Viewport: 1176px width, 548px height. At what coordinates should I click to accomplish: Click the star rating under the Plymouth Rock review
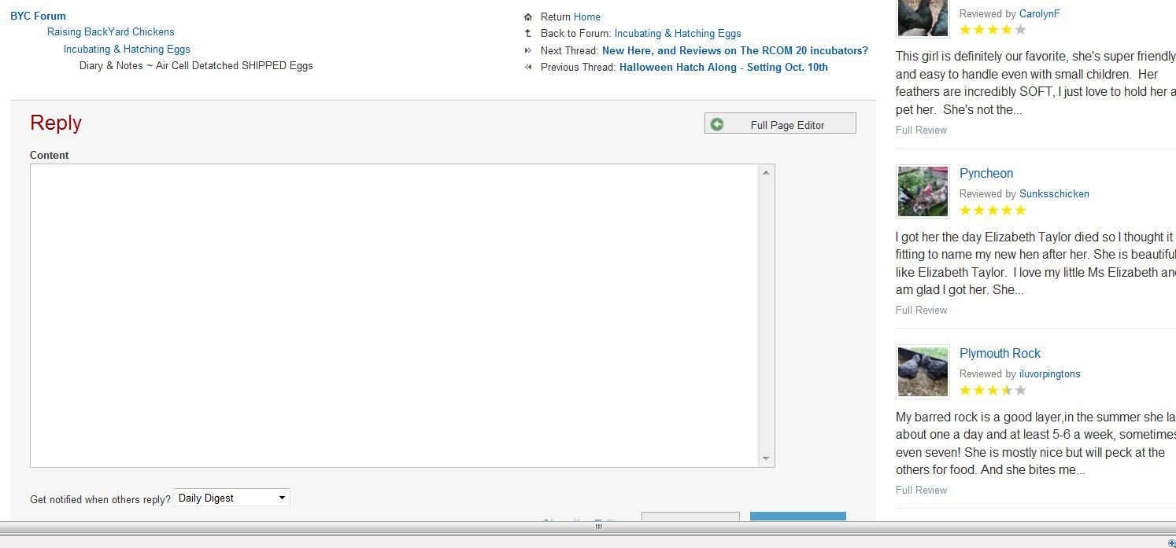coord(993,390)
